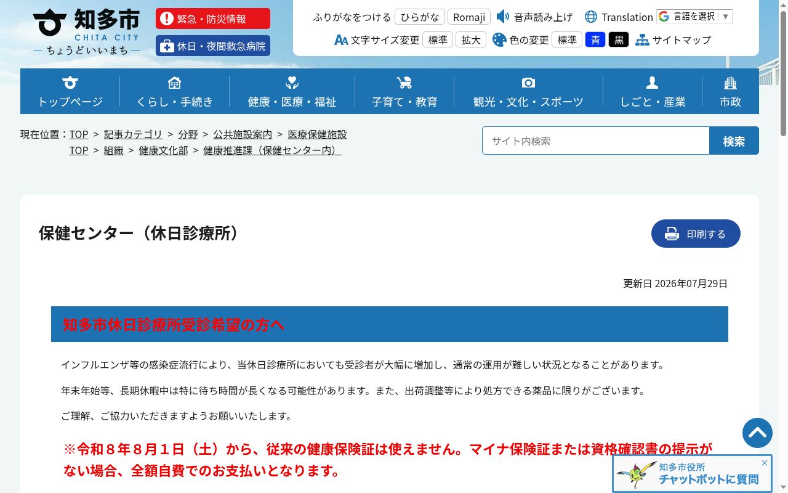Open the しごと・産業 menu
The image size is (788, 493).
click(x=653, y=92)
